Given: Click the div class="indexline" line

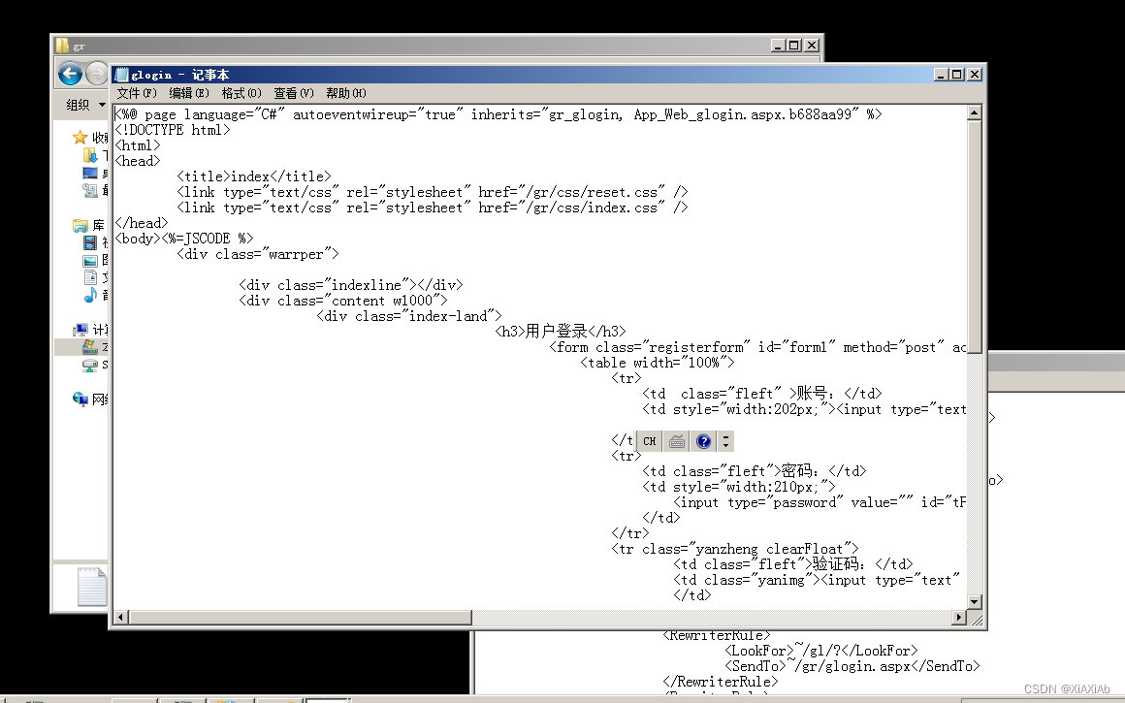Looking at the screenshot, I should point(351,285).
